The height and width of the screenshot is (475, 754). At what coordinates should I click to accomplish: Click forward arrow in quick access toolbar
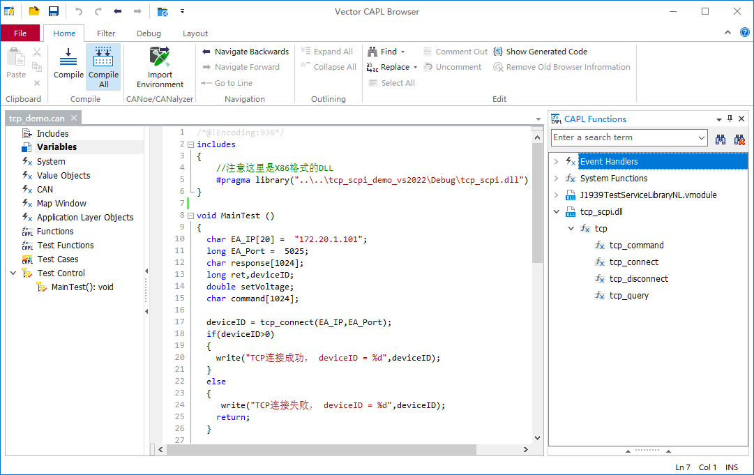[x=137, y=11]
